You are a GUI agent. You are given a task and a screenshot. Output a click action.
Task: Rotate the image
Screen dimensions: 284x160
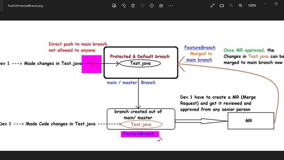point(124,6)
